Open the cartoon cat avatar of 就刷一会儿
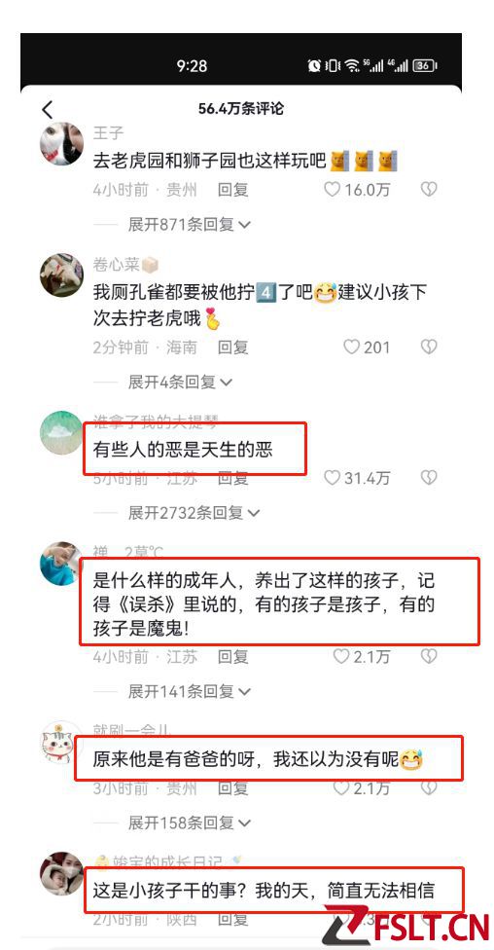This screenshot has height=950, width=494. 62,743
